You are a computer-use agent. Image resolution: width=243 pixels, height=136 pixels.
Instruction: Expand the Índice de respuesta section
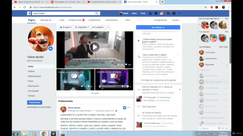[180, 90]
